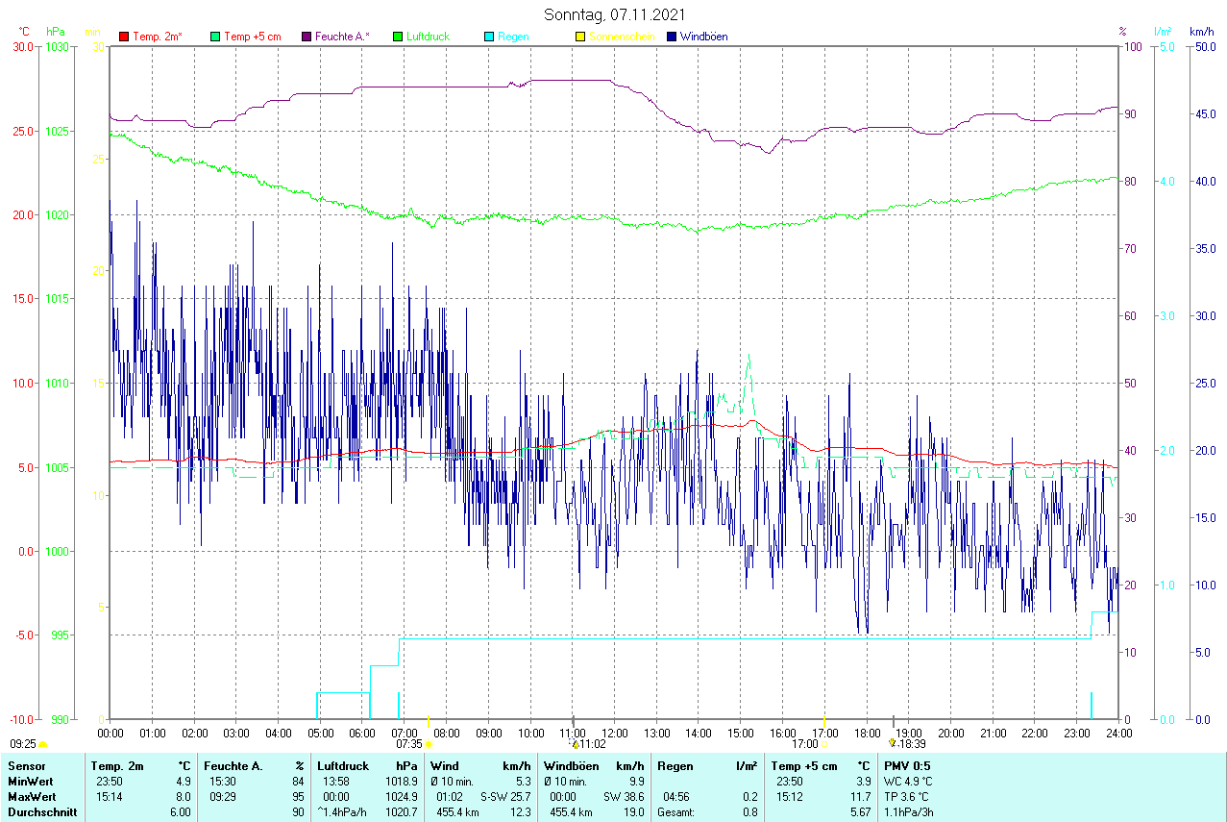Click the sunrise icon next to 07:35
Screen dimensions: 1227x822
click(429, 744)
